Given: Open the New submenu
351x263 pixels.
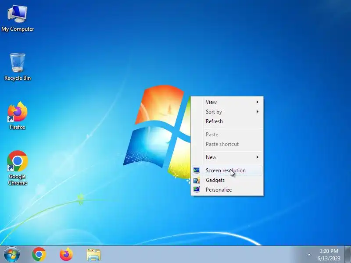Looking at the screenshot, I should click(227, 157).
